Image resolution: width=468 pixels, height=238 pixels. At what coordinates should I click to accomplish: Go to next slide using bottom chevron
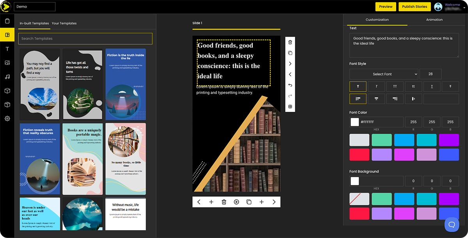274,202
